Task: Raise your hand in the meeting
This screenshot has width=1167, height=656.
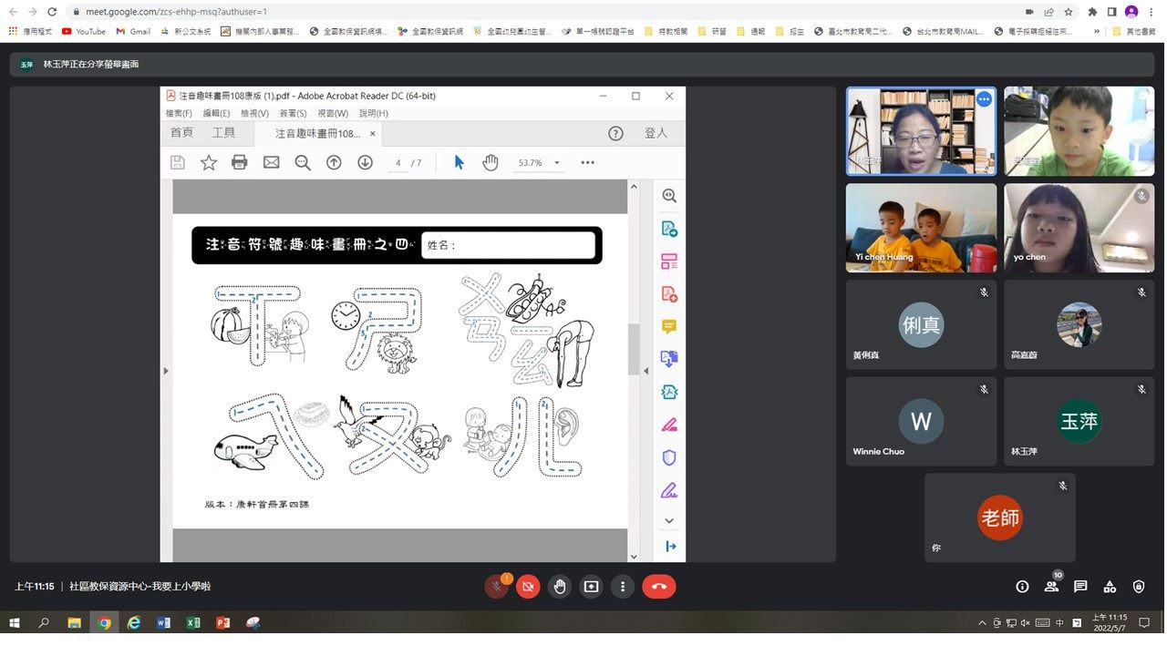Action: coord(560,587)
